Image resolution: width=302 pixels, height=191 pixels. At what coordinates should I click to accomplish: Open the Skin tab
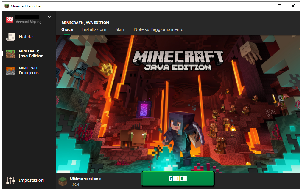(x=120, y=29)
